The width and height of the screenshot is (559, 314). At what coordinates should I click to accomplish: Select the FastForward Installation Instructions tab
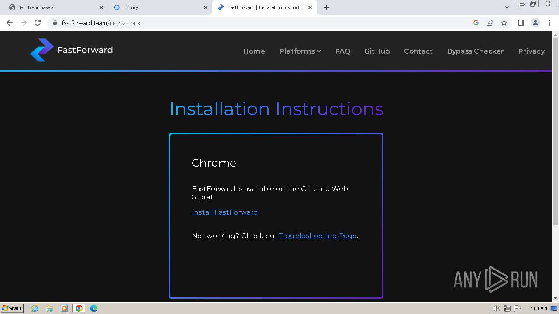265,7
